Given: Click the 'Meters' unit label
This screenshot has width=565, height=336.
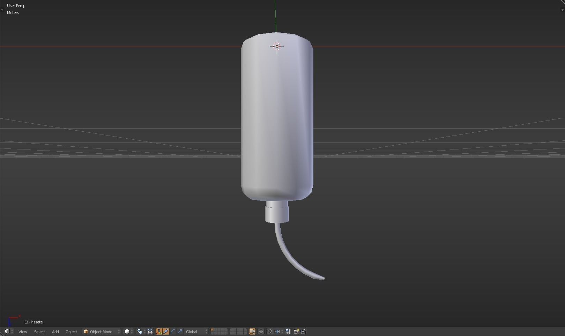Looking at the screenshot, I should (13, 13).
